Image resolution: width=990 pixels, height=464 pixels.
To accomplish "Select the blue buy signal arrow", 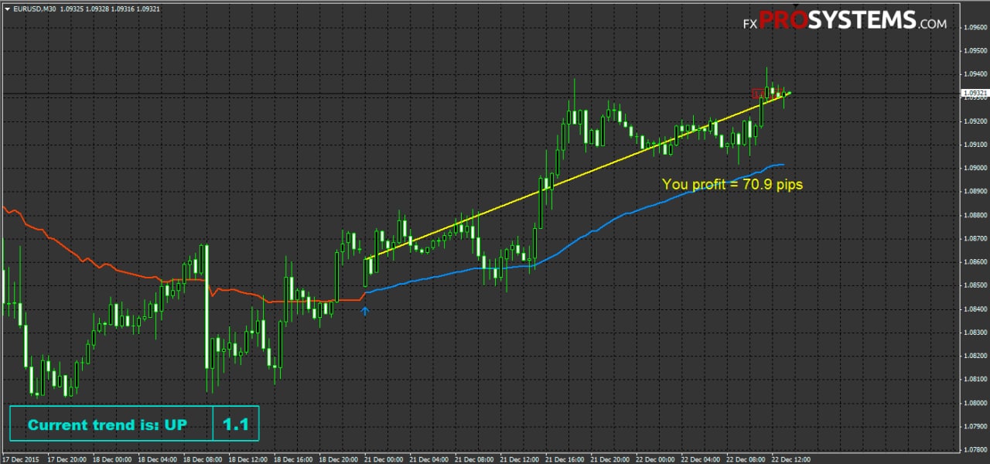I will click(365, 310).
